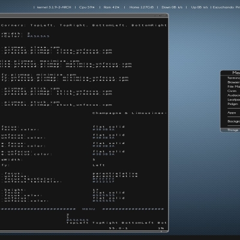Click the Down 0B k/s status entry

coord(172,7)
